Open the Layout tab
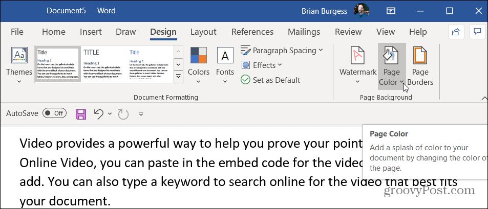488x209 pixels. tap(203, 32)
